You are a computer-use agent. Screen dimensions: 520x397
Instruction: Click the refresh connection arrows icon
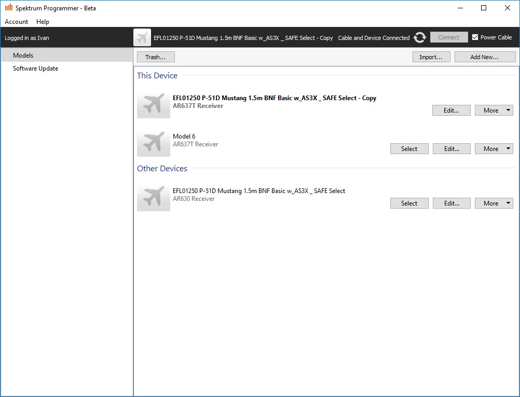420,37
